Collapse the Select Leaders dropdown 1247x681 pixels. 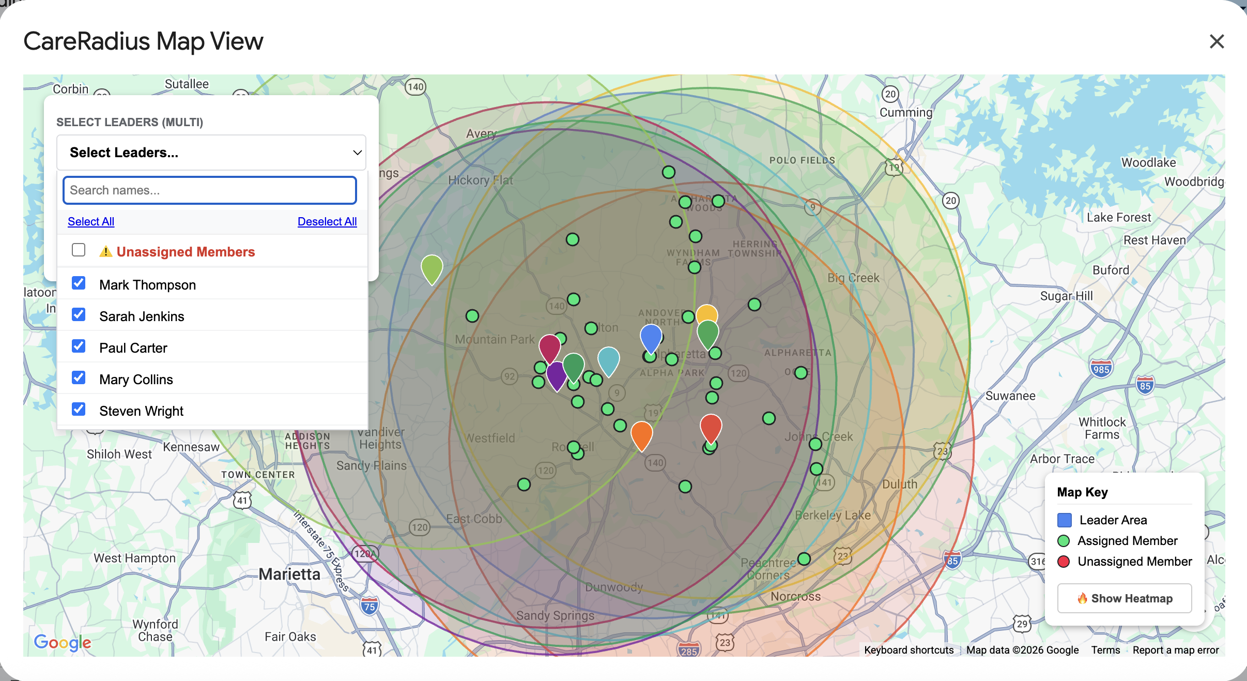point(211,153)
